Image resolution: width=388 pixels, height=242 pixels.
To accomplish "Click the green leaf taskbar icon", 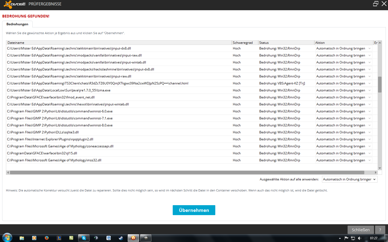I will tap(71, 238).
